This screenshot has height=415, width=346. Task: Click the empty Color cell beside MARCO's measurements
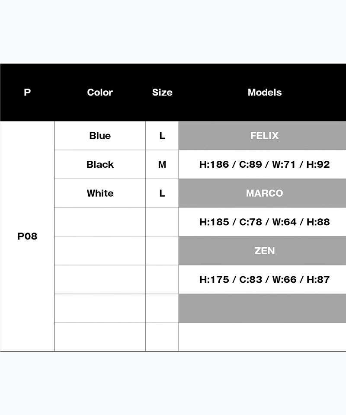100,222
